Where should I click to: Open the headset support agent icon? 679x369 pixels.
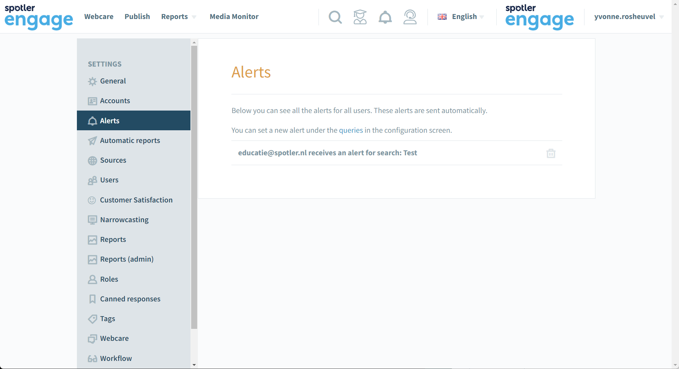click(410, 17)
